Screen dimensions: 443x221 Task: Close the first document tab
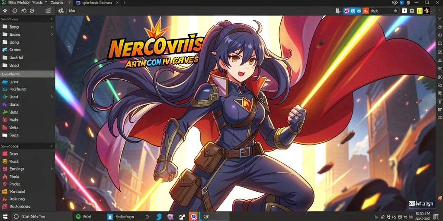point(70,3)
